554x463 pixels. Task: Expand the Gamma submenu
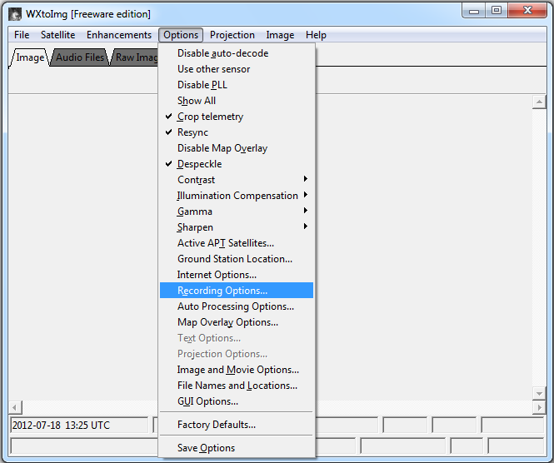pyautogui.click(x=237, y=212)
